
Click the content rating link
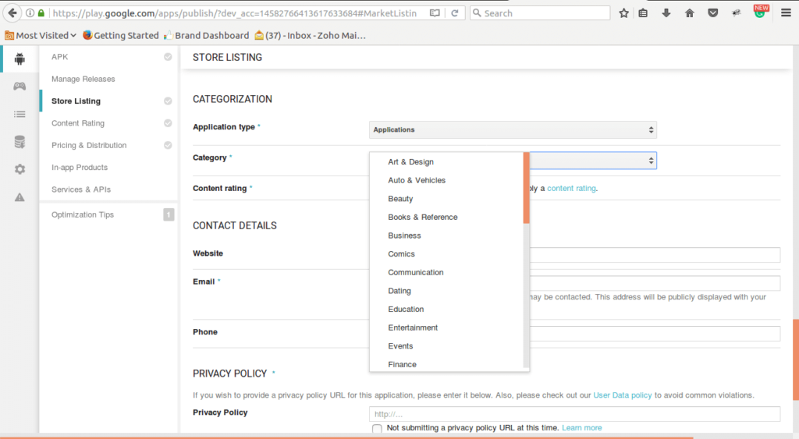[571, 189]
